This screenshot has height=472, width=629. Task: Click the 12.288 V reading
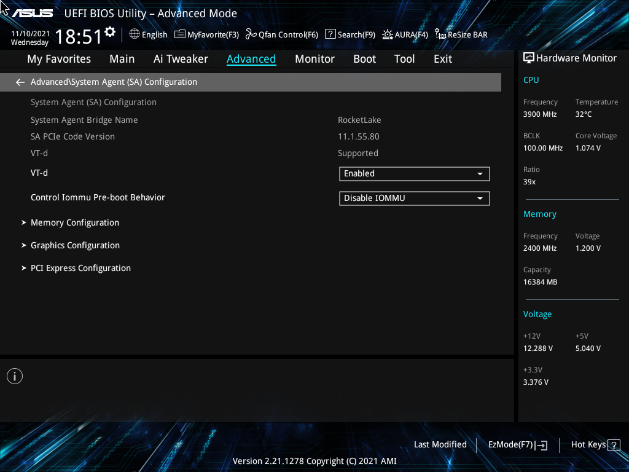coord(537,348)
